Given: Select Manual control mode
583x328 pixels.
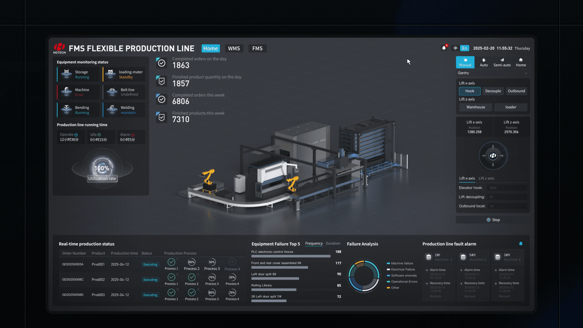Looking at the screenshot, I should pyautogui.click(x=465, y=62).
